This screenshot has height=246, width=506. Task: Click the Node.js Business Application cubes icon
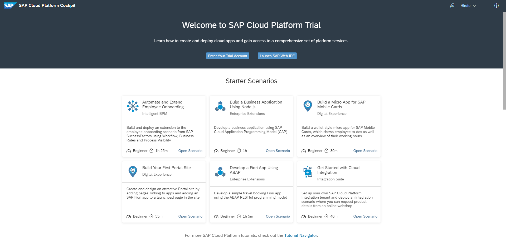click(x=220, y=106)
